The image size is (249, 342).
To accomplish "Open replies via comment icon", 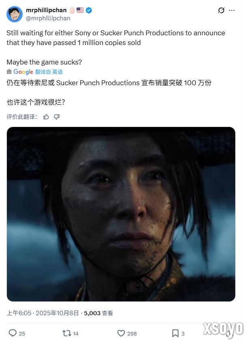I will [13, 333].
